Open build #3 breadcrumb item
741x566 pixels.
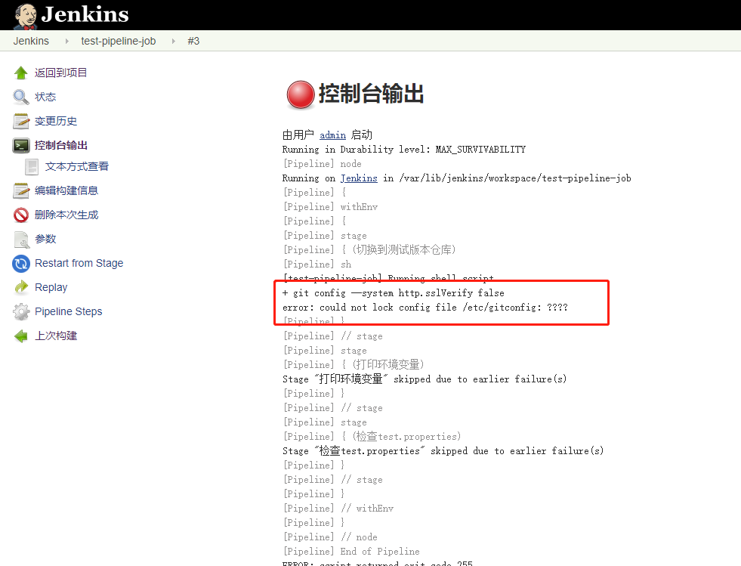point(193,41)
